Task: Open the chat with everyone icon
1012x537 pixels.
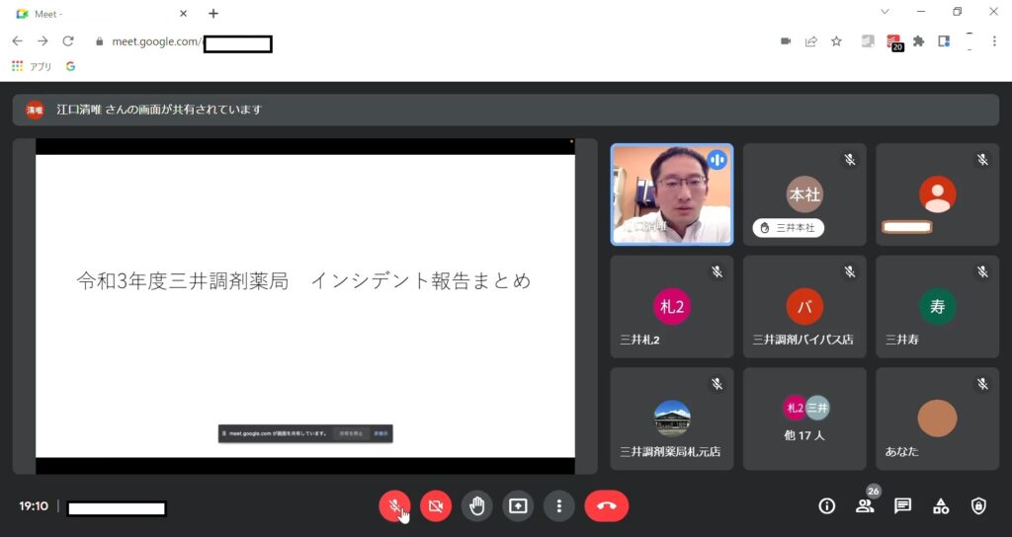Action: click(x=903, y=506)
